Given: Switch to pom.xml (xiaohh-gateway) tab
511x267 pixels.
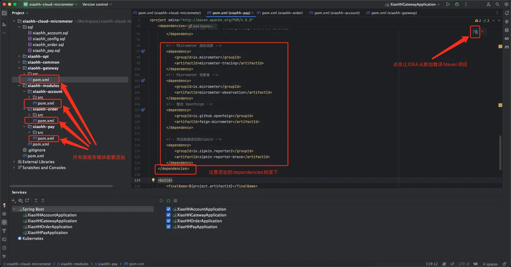Looking at the screenshot, I should (x=391, y=13).
